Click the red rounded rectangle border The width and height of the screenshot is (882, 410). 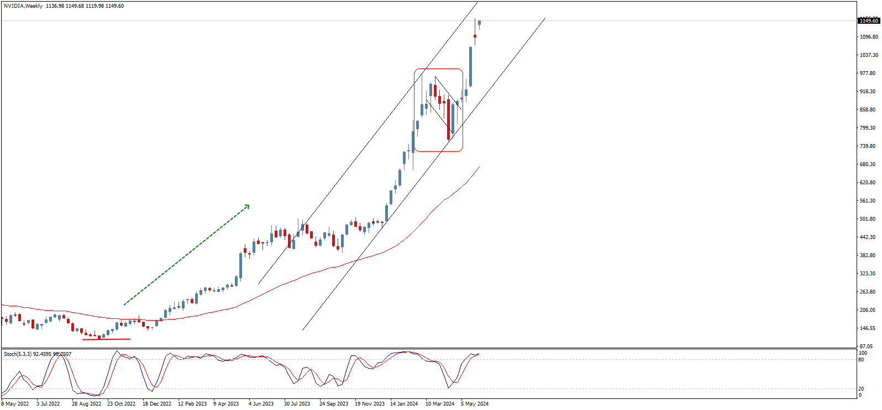414,110
